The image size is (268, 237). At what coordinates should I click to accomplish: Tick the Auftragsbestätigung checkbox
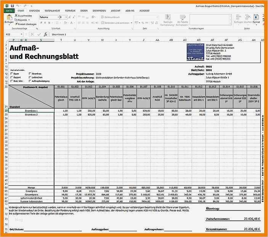(x=30, y=81)
